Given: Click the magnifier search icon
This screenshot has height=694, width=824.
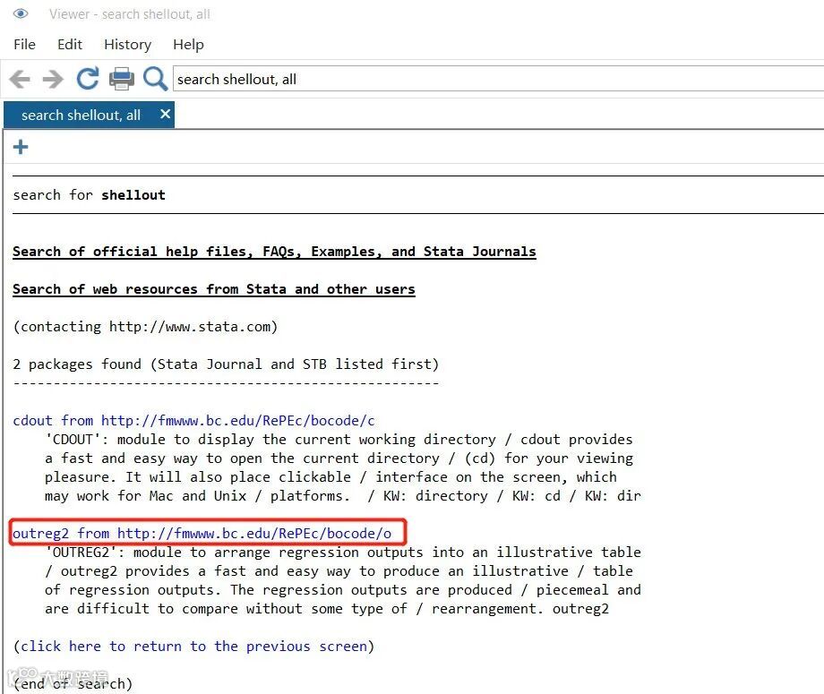Looking at the screenshot, I should (155, 79).
